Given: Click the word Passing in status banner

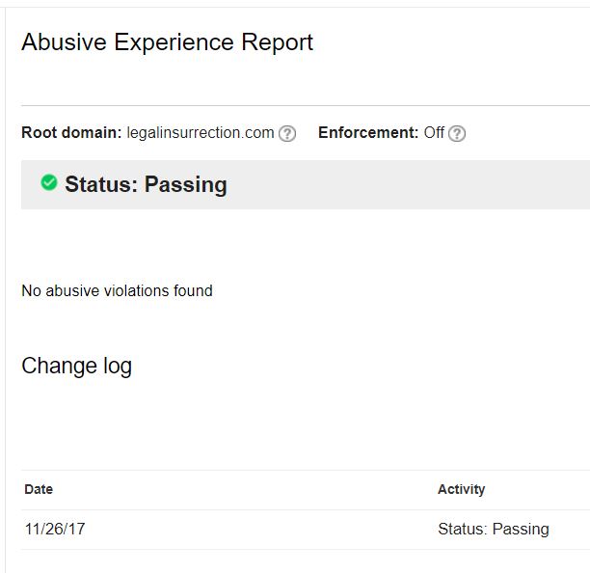Looking at the screenshot, I should 185,184.
